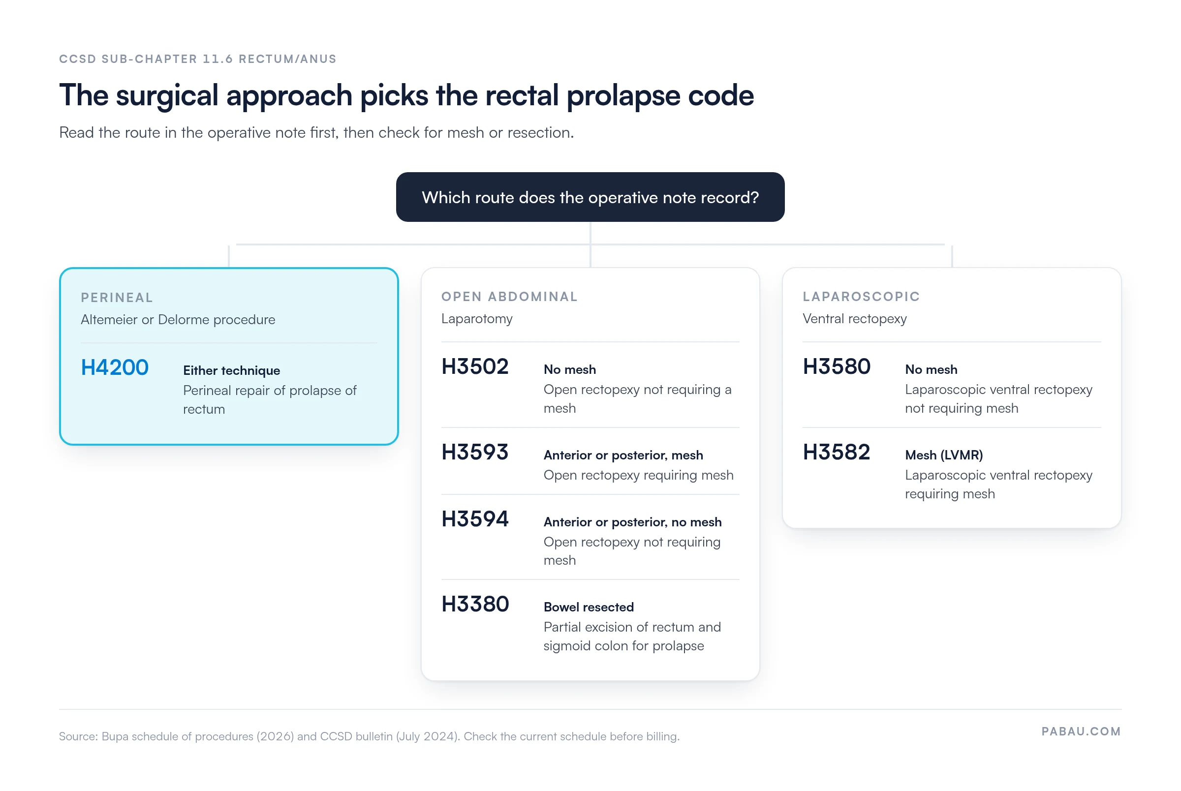Select the H3593 mesh rectopexy row
This screenshot has height=791, width=1181.
(x=590, y=461)
